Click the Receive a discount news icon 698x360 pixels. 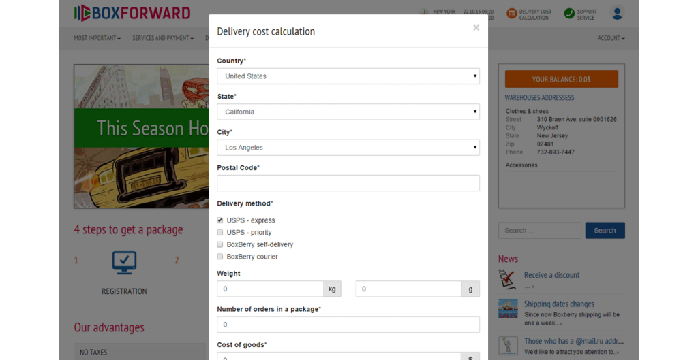(x=507, y=280)
